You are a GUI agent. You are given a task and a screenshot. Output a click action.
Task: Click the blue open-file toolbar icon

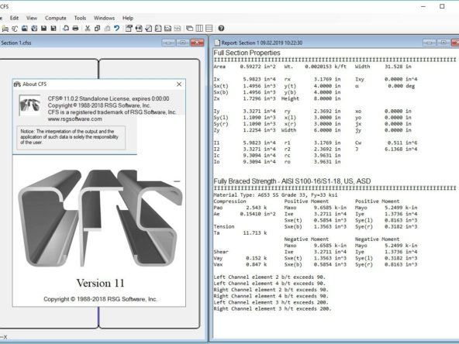click(x=25, y=29)
